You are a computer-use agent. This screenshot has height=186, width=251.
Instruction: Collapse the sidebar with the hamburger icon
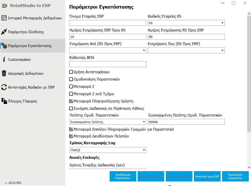4,6
